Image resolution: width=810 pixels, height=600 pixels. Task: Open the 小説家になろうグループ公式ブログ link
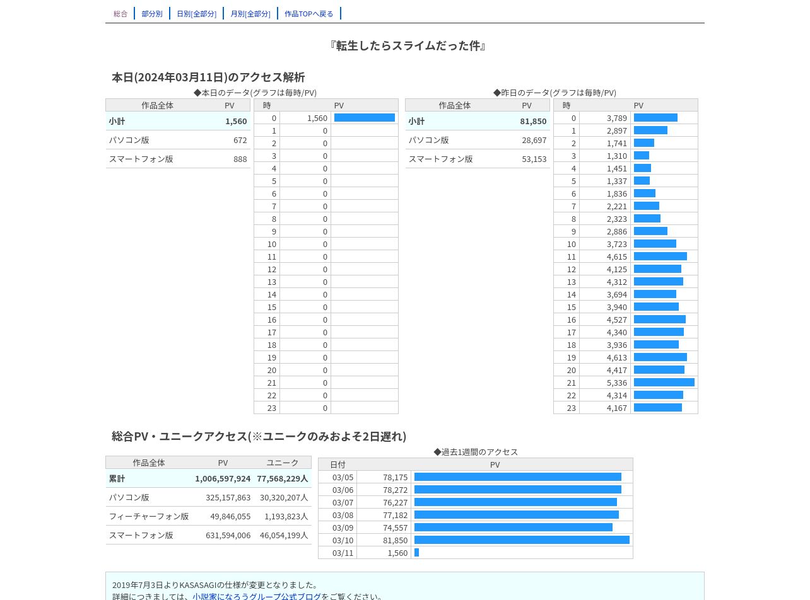click(257, 596)
